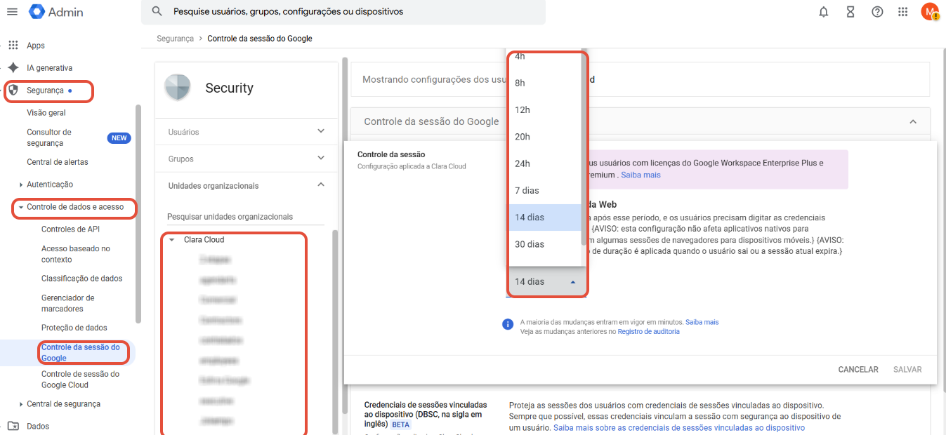946x435 pixels.
Task: Focus Pesquisar unidades organizacionais field
Action: coord(245,217)
